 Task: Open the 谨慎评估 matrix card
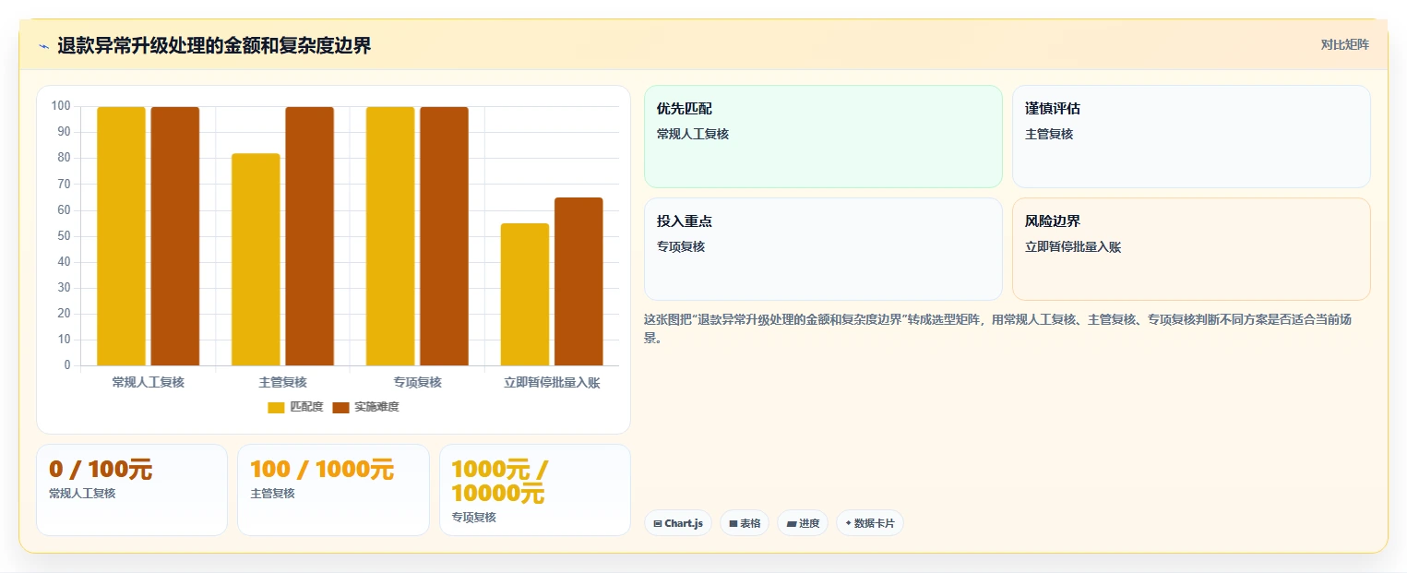click(1191, 137)
